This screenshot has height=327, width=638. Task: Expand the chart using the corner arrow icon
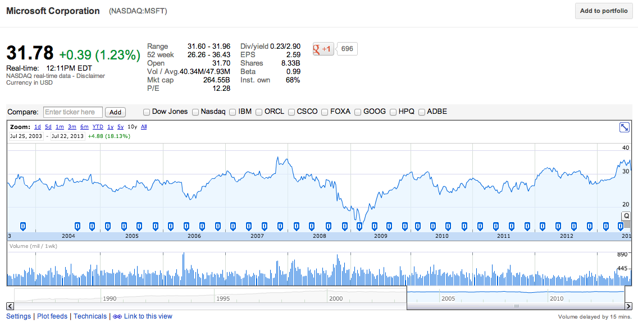(624, 127)
